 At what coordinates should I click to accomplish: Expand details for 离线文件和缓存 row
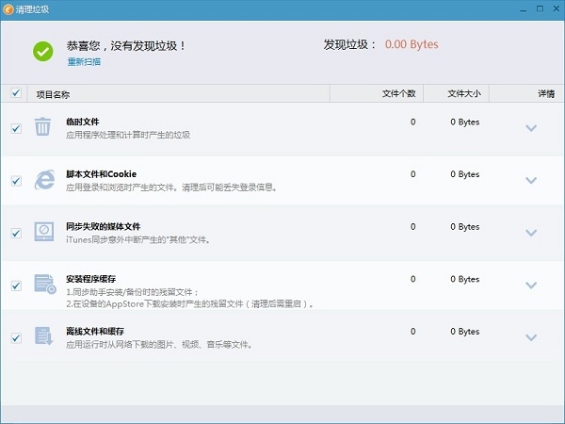pyautogui.click(x=531, y=337)
